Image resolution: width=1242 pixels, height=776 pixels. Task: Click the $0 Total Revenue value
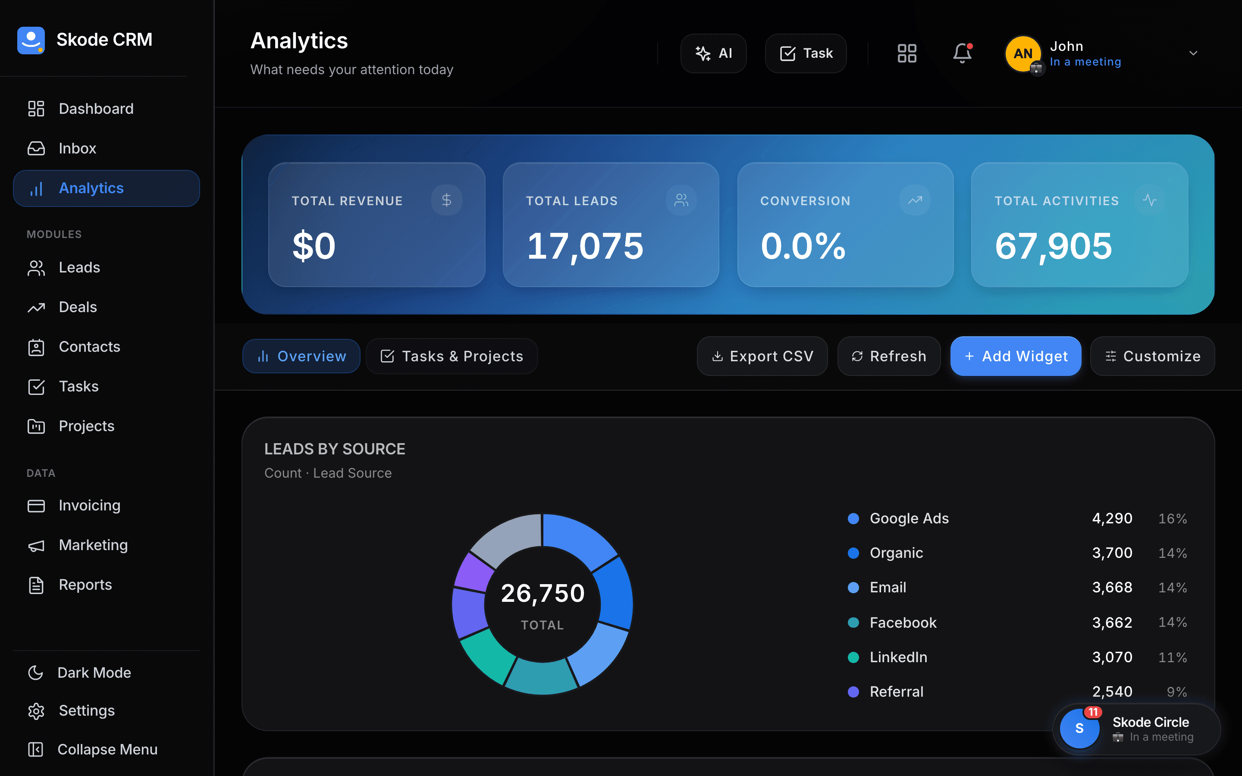tap(314, 246)
